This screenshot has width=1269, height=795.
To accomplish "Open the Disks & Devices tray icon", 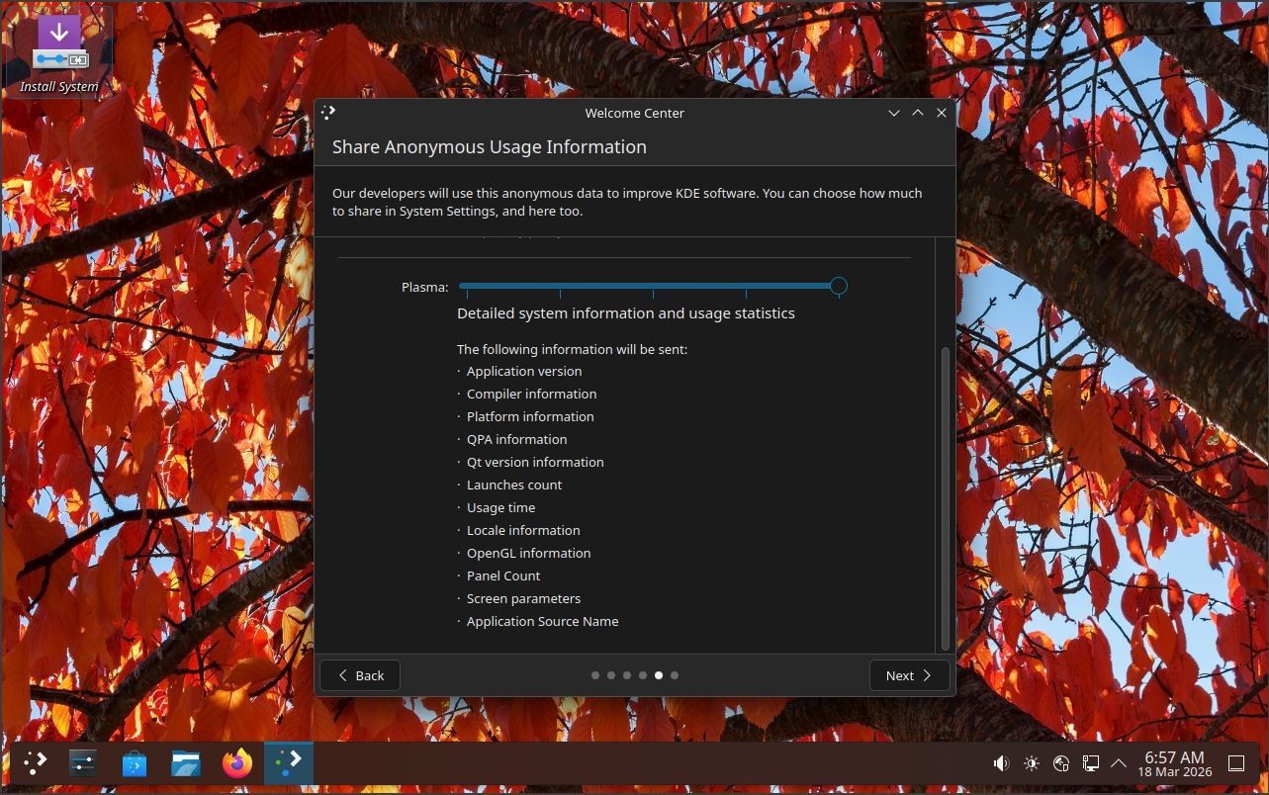I will pos(1061,763).
